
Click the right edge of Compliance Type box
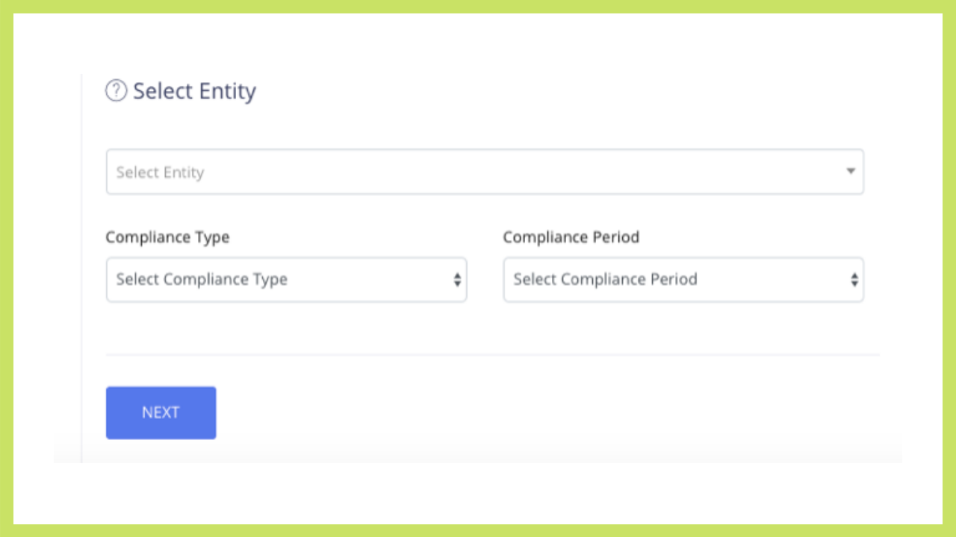pos(465,280)
